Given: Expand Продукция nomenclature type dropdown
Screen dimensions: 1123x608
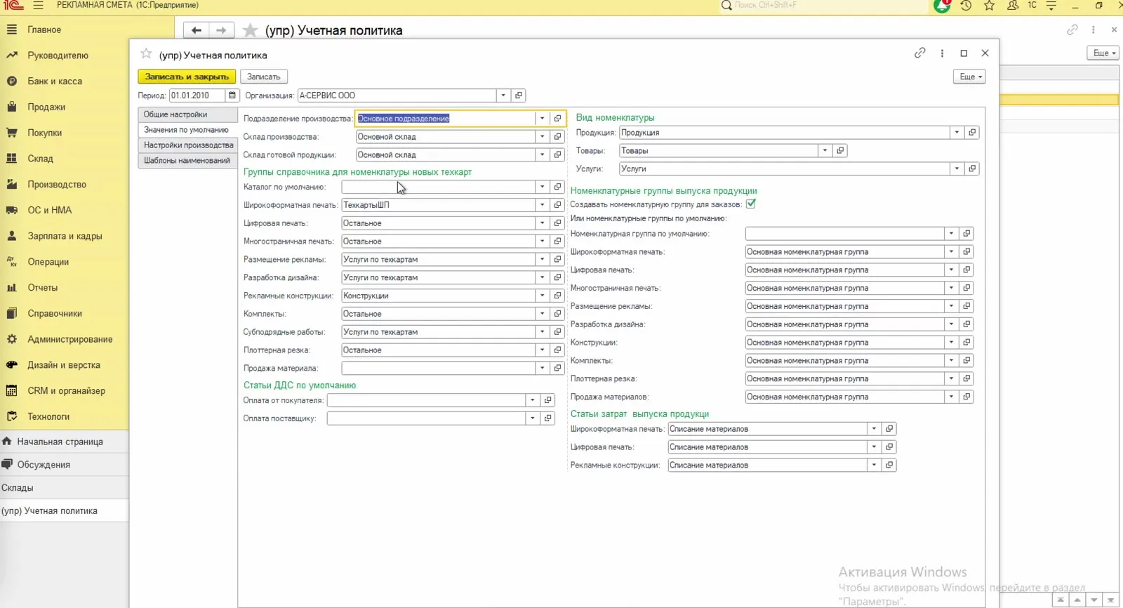Looking at the screenshot, I should tap(957, 133).
